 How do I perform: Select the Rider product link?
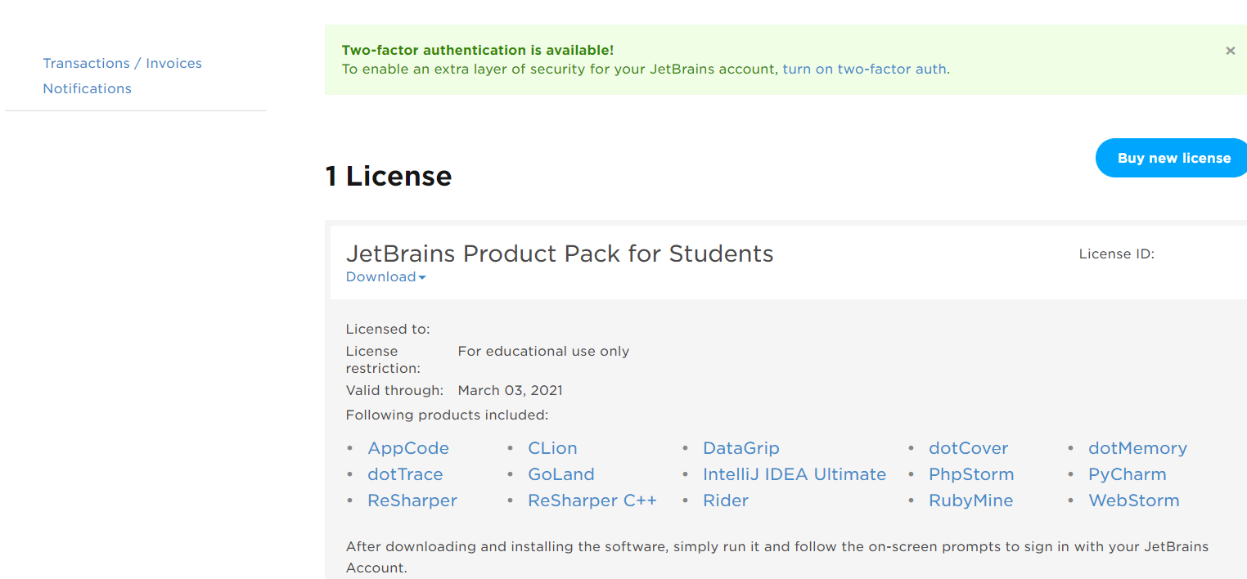pos(725,500)
